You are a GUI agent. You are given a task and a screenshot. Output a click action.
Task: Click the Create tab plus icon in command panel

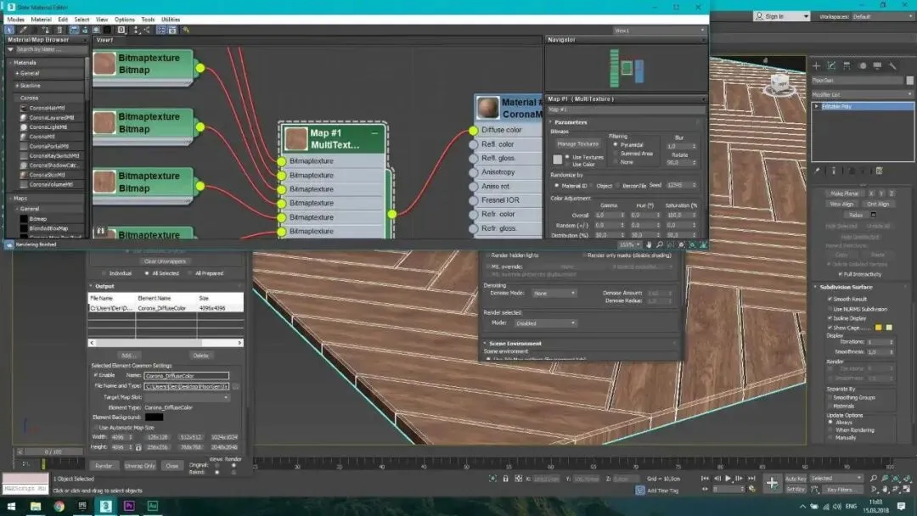817,66
